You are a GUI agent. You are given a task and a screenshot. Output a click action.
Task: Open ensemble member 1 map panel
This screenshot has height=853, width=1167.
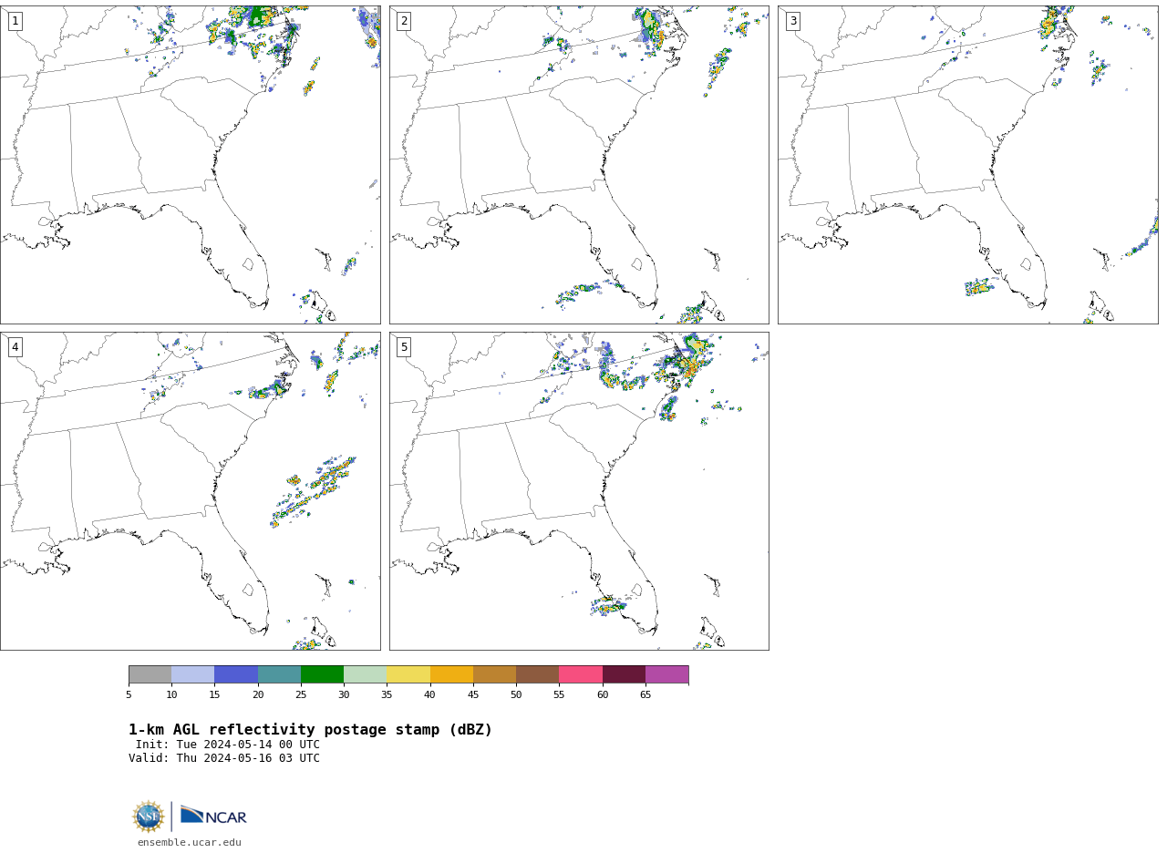[191, 165]
